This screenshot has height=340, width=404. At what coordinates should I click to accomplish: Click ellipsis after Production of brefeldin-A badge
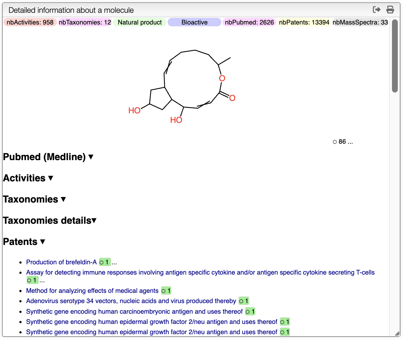[114, 262]
